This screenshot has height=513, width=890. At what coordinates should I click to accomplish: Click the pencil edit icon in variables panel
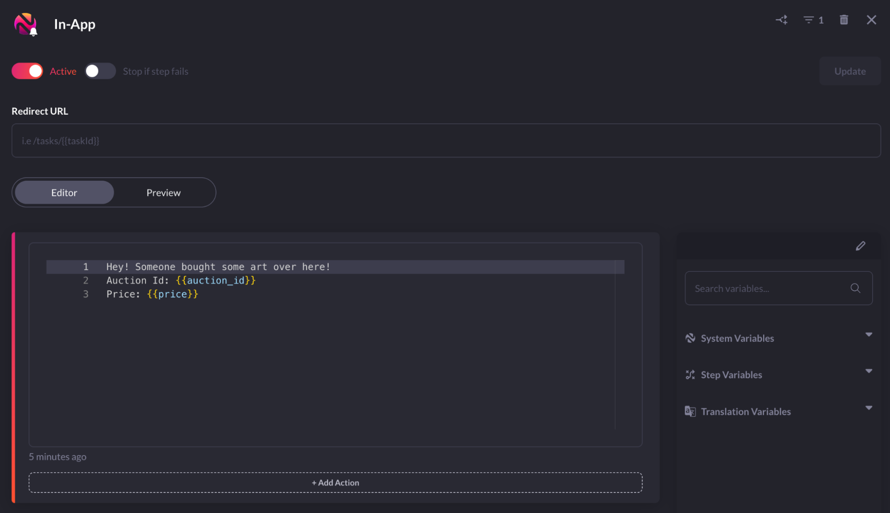(x=860, y=246)
